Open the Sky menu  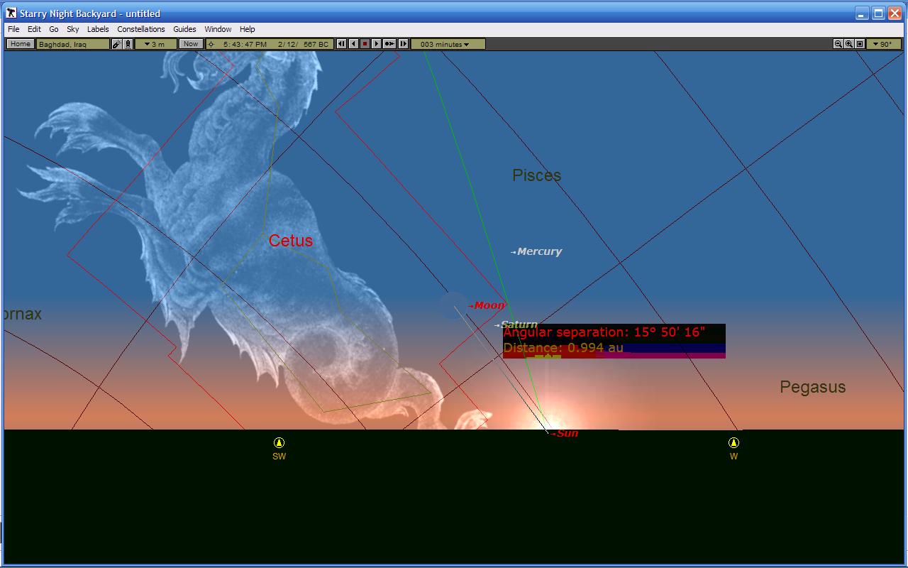coord(73,29)
